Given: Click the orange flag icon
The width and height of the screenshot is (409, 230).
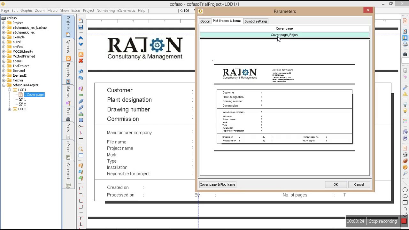Looking at the screenshot, I should click(81, 165).
